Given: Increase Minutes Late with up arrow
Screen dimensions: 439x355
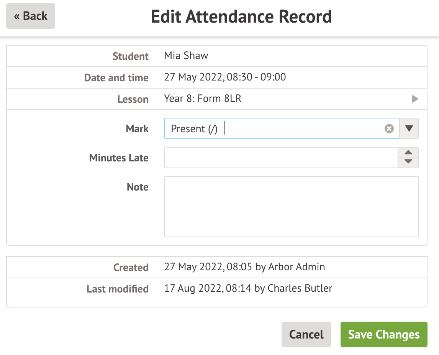Looking at the screenshot, I should (x=408, y=153).
